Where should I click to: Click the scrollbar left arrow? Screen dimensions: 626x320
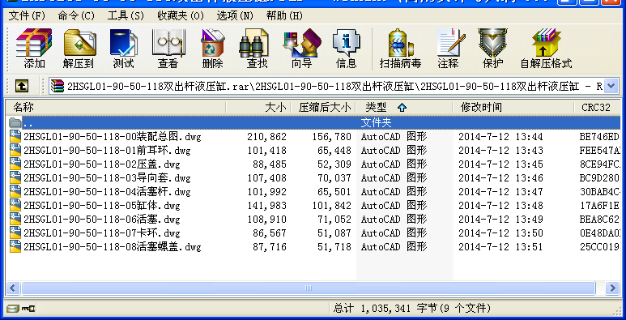click(x=13, y=288)
